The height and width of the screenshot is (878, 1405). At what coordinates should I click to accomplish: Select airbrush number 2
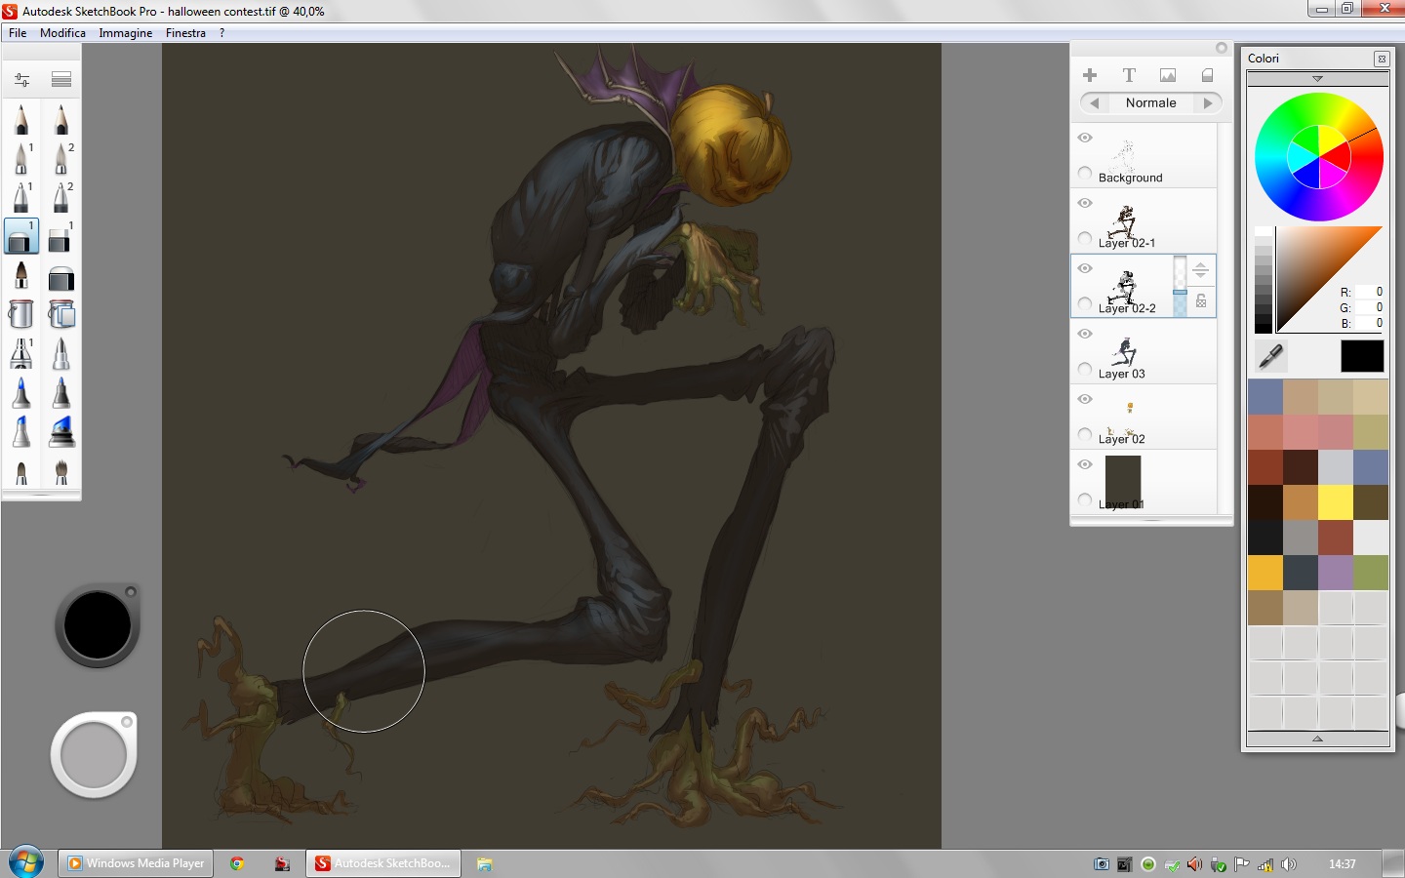click(x=61, y=158)
